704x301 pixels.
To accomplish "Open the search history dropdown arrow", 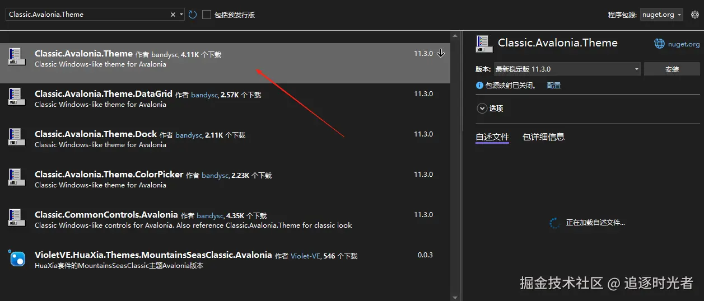I will (x=181, y=15).
